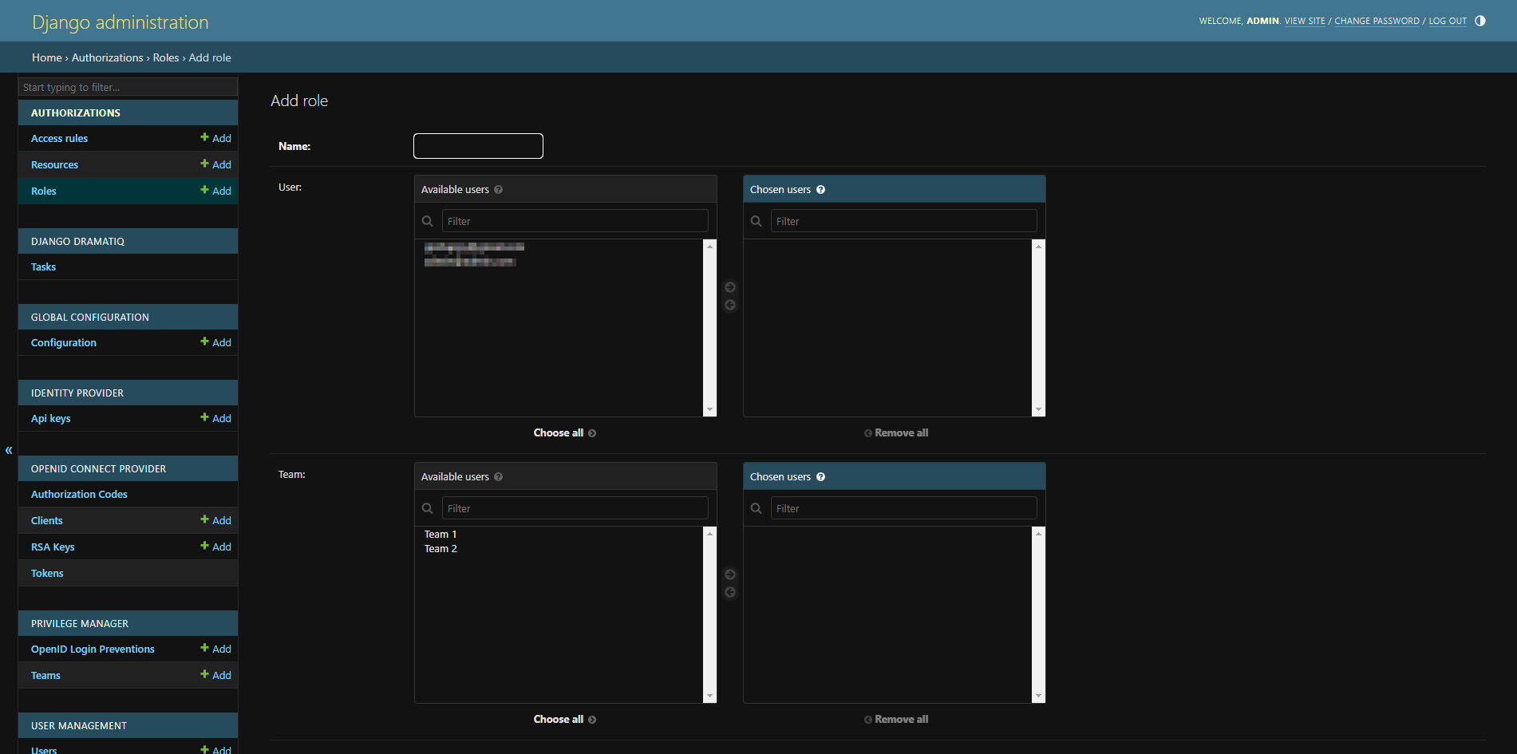Viewport: 1517px width, 754px height.
Task: Focus the Name input field
Action: (478, 146)
